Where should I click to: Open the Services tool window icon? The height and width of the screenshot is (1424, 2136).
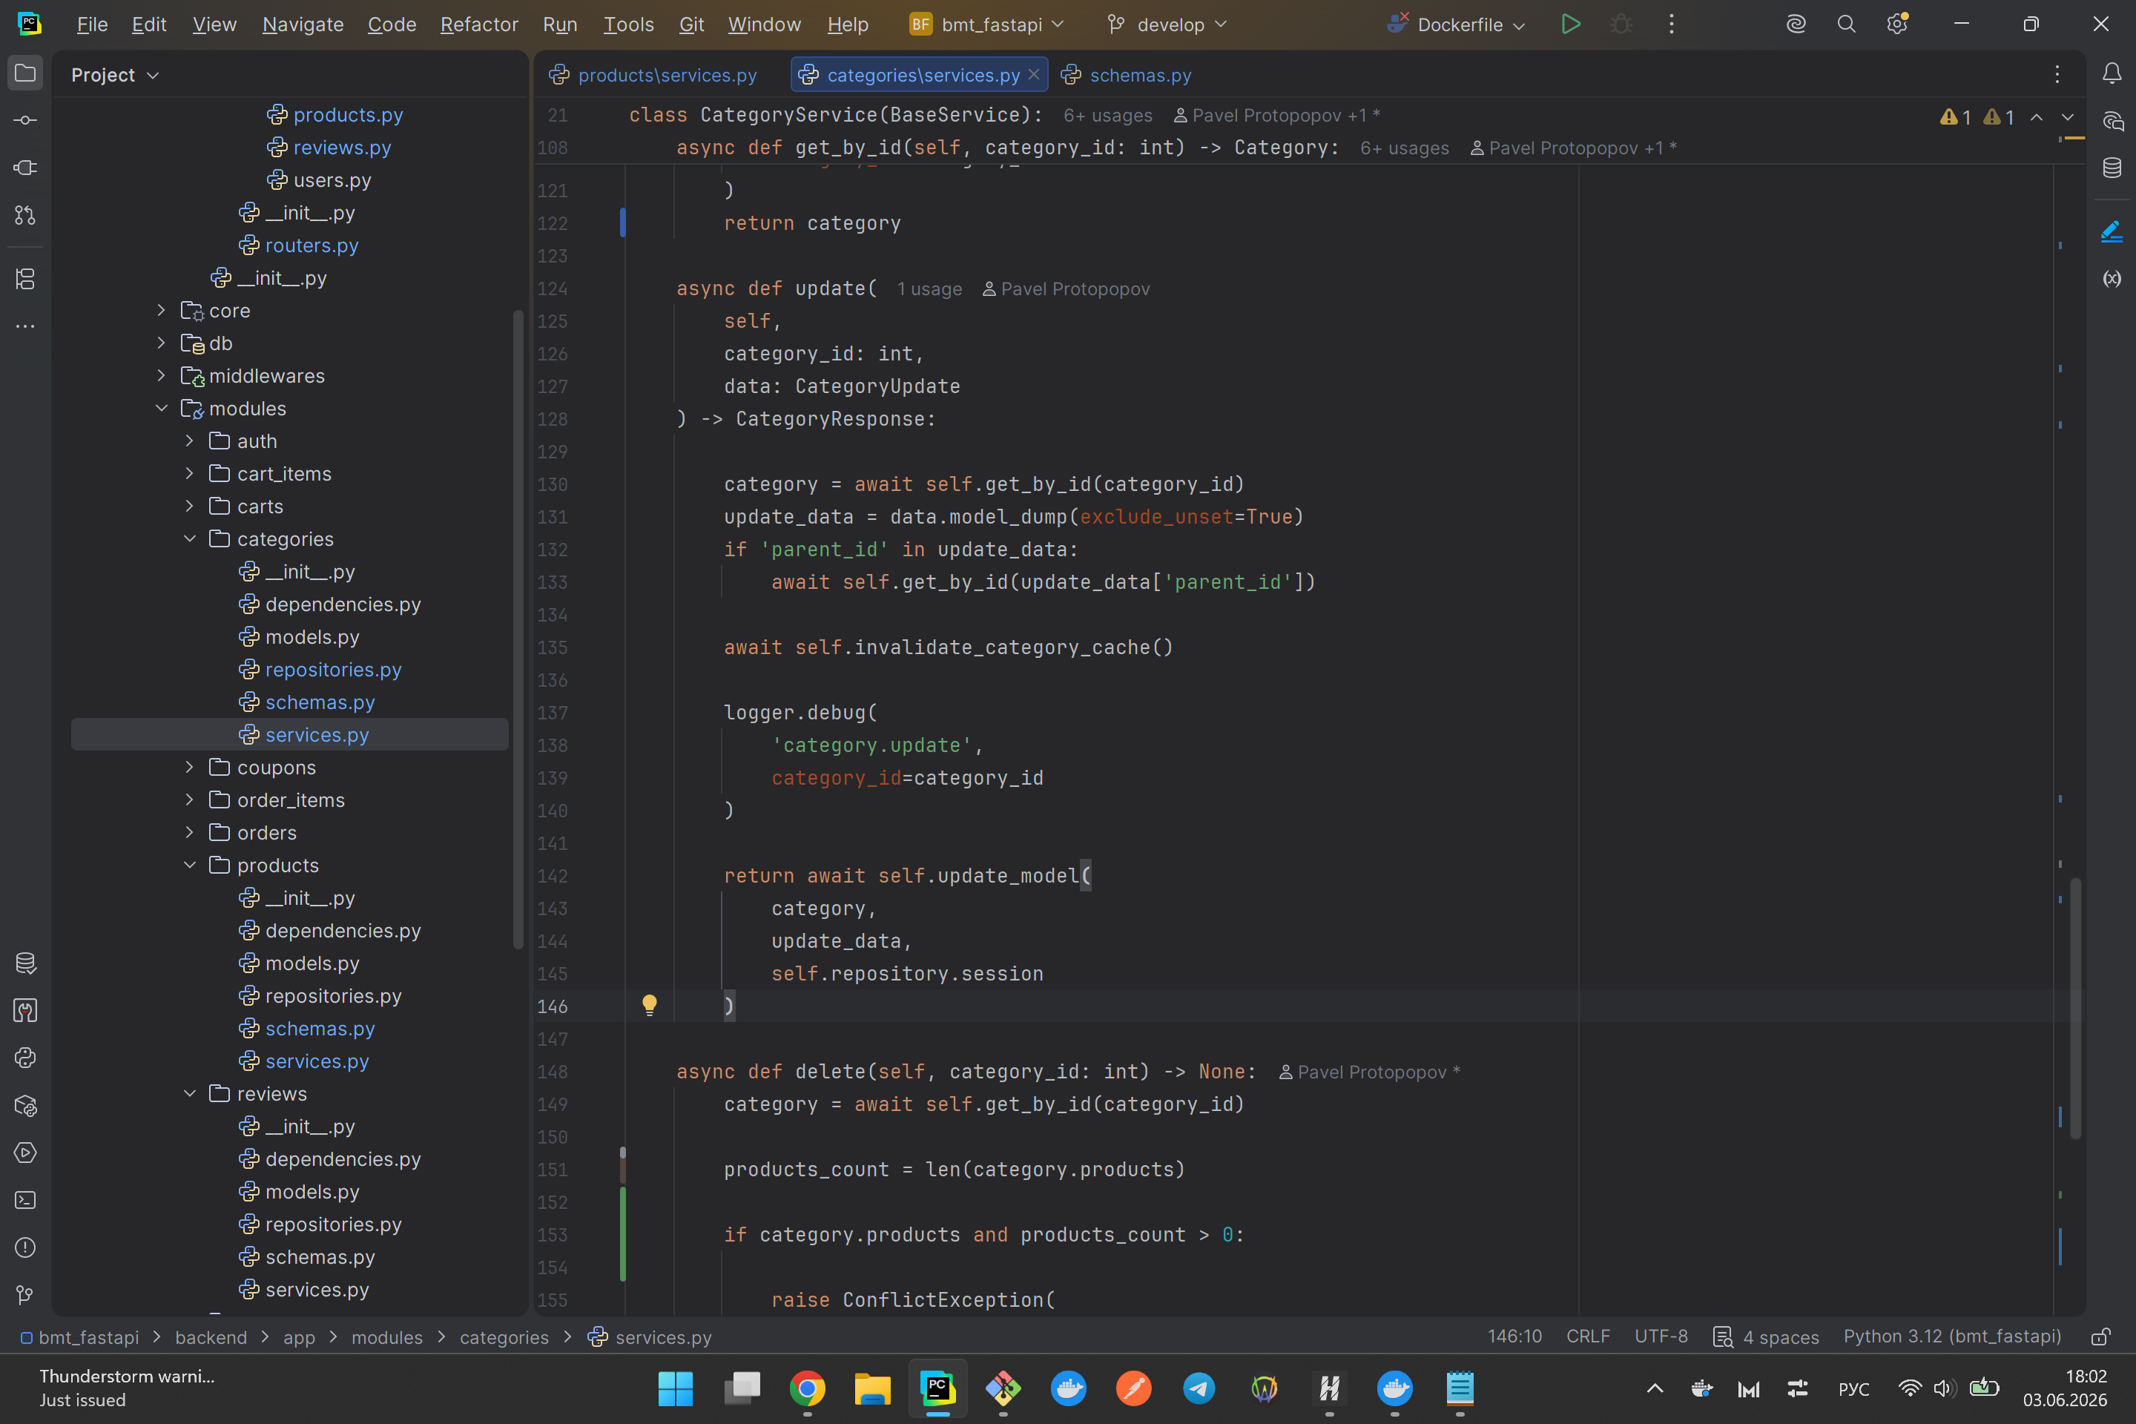point(25,1153)
